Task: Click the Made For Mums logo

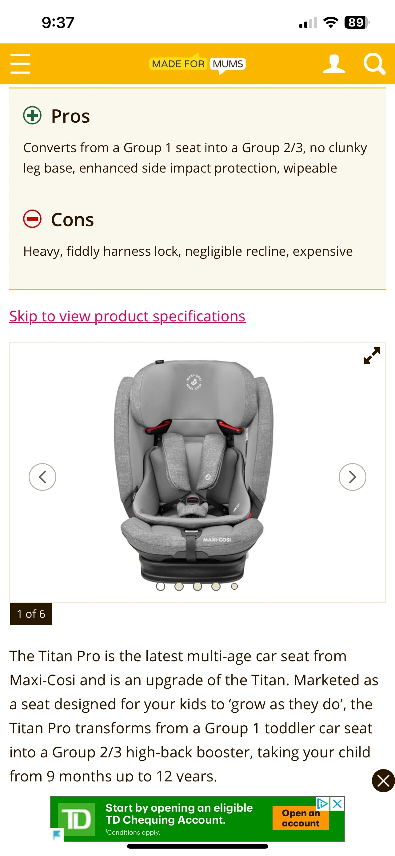Action: (197, 63)
